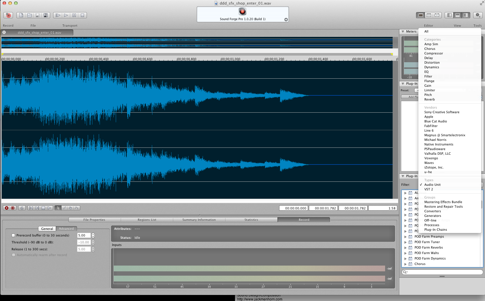Viewport: 485px width, 301px height.
Task: Click the plug-in search field
Action: pyautogui.click(x=445, y=272)
